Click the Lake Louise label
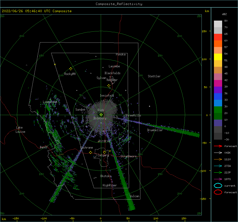The image size is (238, 222). click(20, 130)
